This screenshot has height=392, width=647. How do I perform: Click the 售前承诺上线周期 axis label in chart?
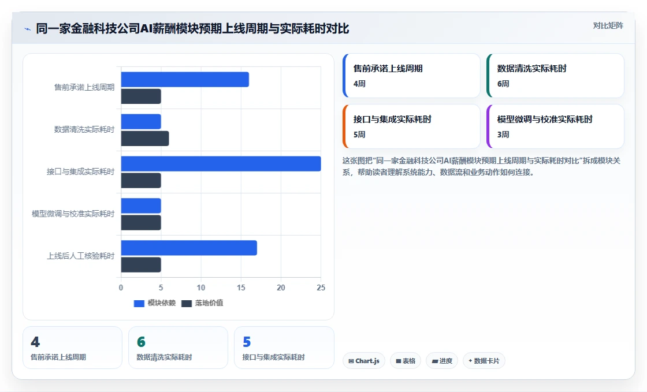[x=84, y=87]
